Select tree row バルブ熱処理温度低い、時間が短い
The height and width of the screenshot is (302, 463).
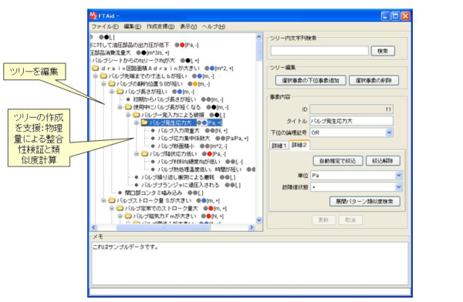200,169
